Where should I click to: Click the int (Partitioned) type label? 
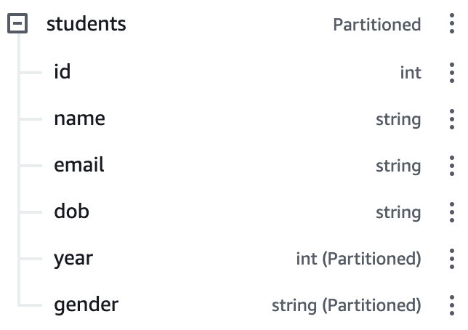[x=358, y=259]
